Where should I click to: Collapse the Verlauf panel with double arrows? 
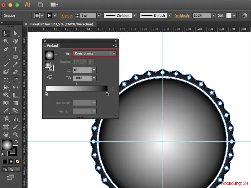pos(116,41)
